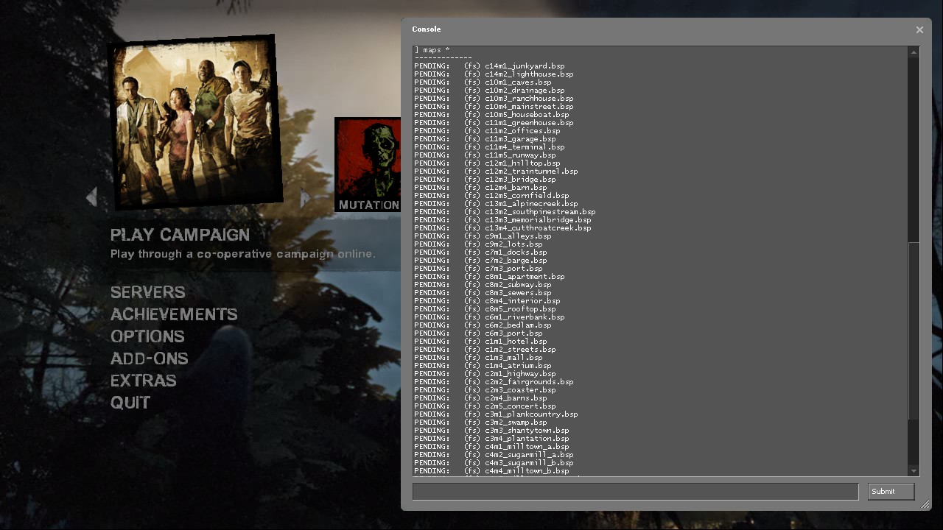
Task: Open the Servers menu
Action: pyautogui.click(x=147, y=292)
